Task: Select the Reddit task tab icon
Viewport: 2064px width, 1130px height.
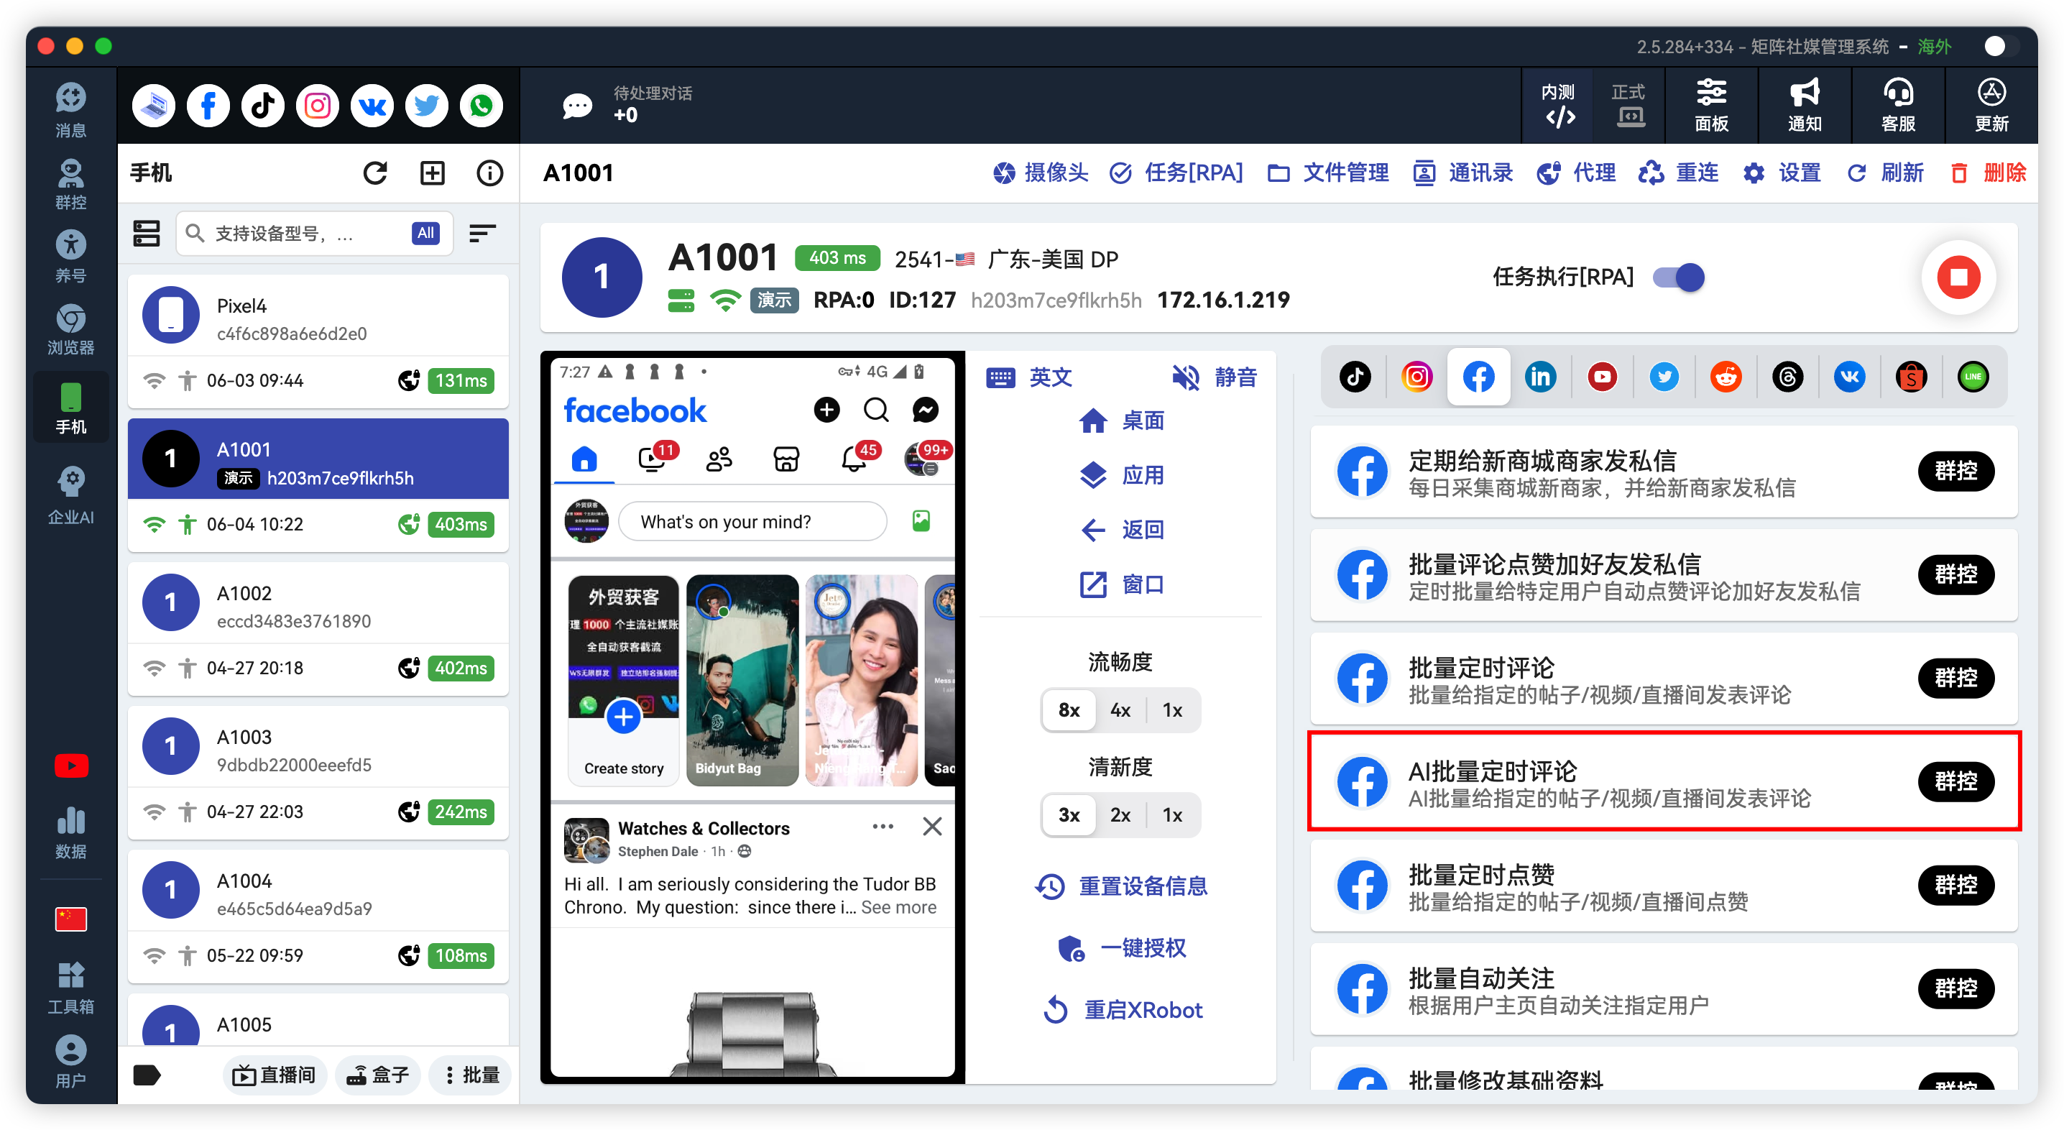Action: [x=1726, y=377]
